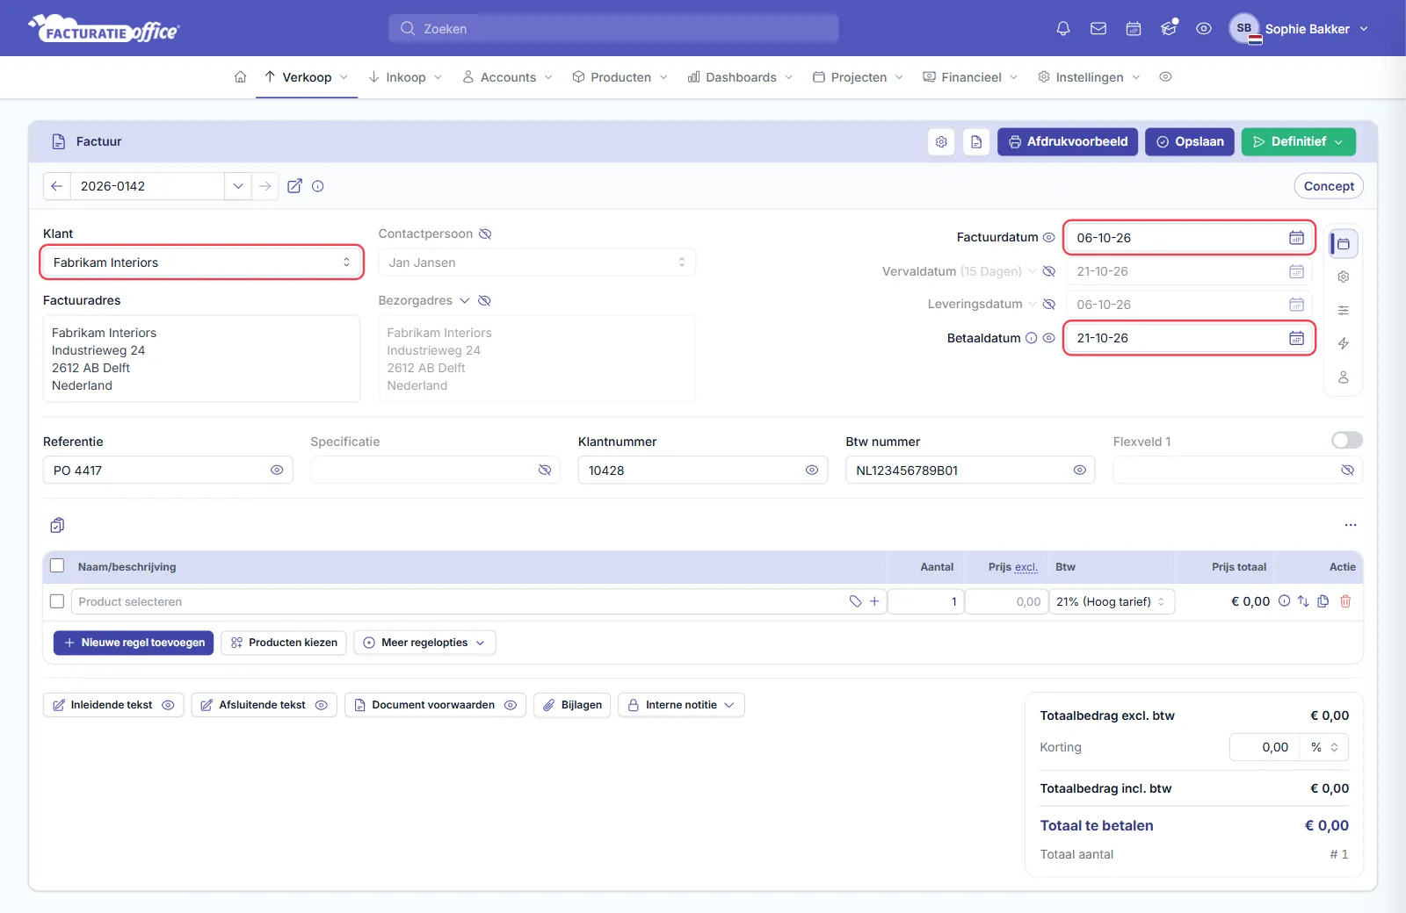This screenshot has height=913, width=1406.
Task: Duplicate the invoice line with copy icon
Action: [1323, 601]
